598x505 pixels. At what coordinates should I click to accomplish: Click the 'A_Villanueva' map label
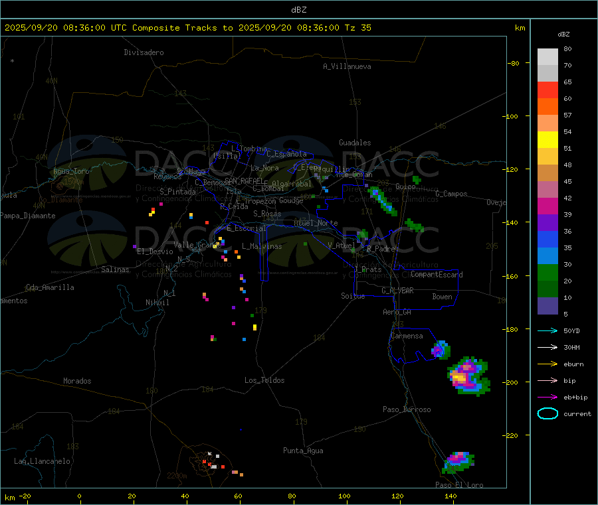347,66
